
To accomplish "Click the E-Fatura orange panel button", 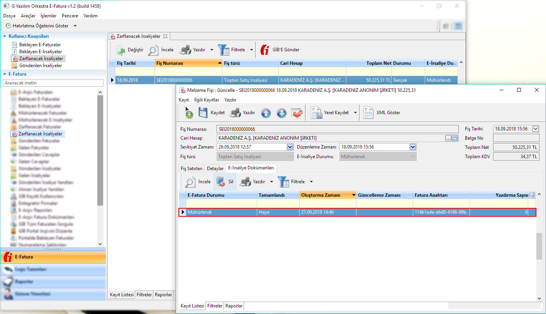I will point(53,257).
